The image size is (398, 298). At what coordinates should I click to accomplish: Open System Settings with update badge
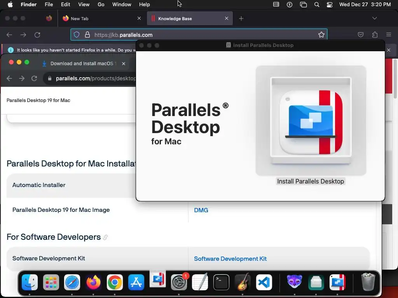[x=179, y=282]
